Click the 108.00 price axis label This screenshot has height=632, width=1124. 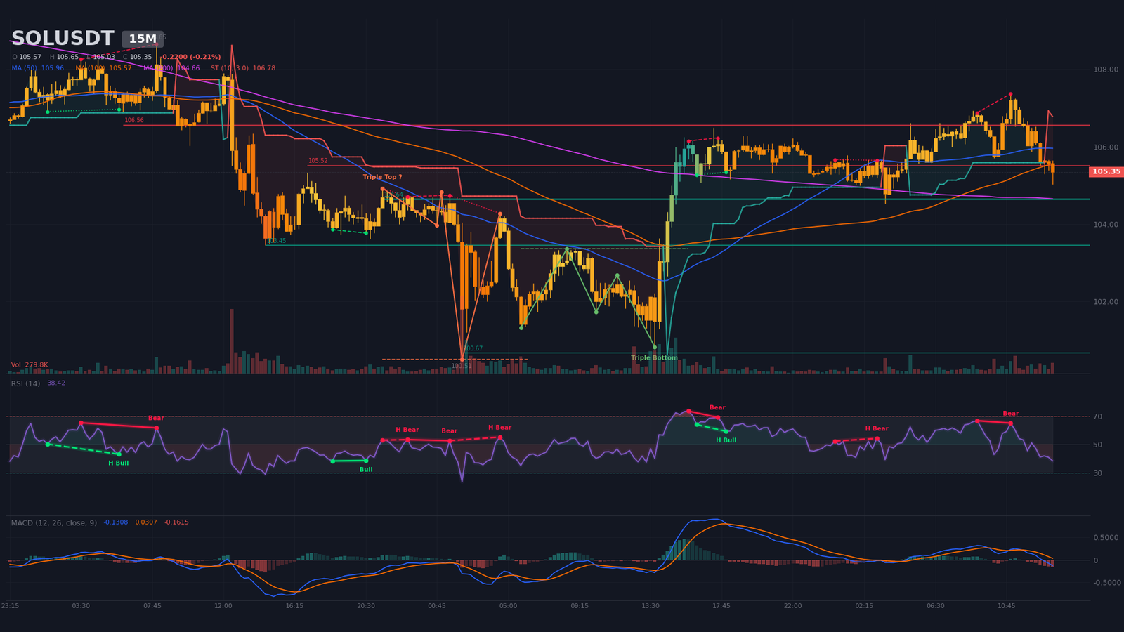pos(1106,70)
